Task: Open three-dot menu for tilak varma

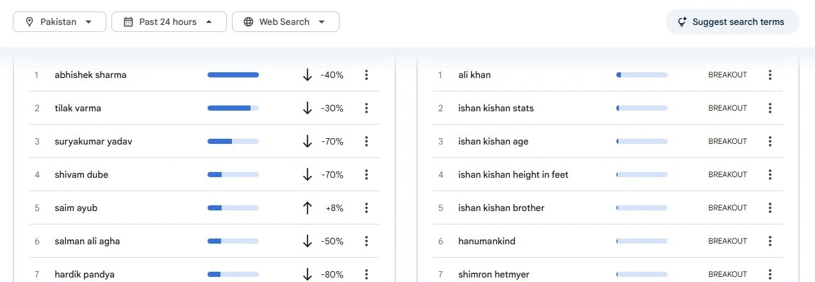Action: tap(366, 108)
